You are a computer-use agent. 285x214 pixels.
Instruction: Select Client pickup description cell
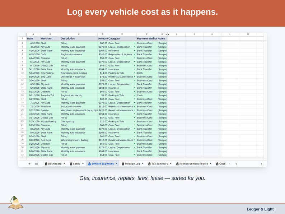pos(79,121)
